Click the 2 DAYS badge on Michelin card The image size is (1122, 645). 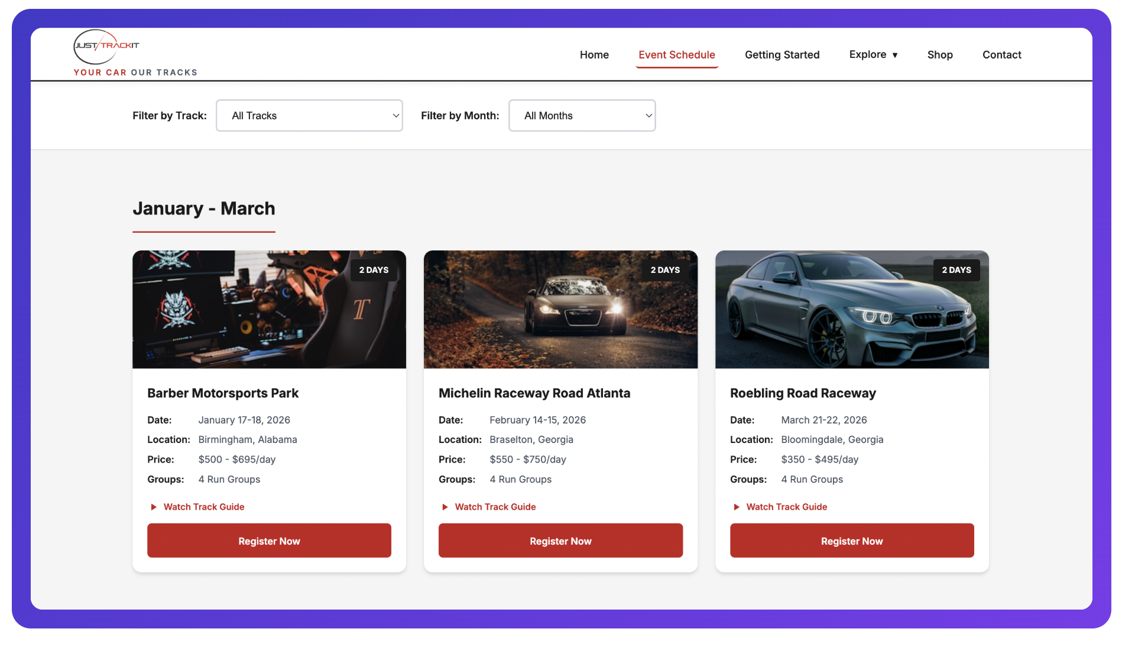(665, 270)
